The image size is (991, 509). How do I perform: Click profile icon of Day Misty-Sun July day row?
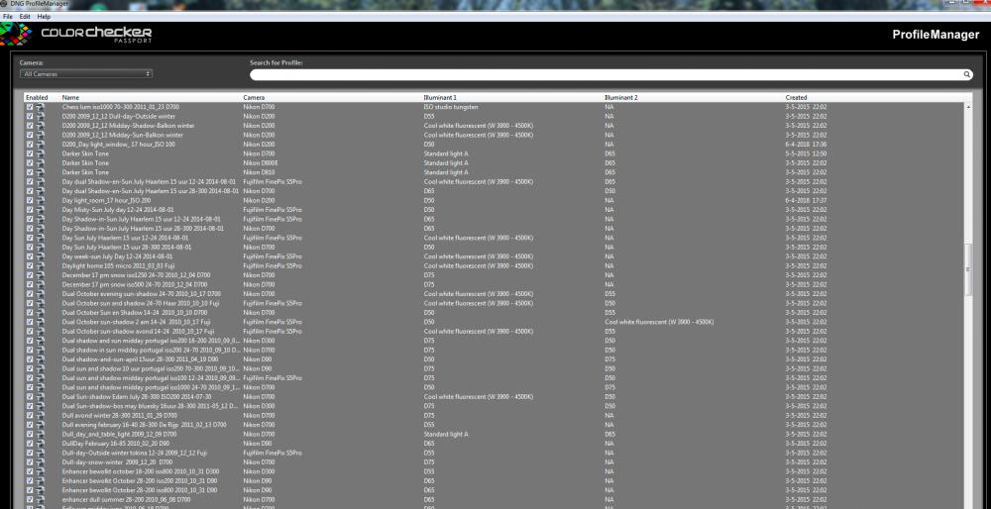coord(41,210)
